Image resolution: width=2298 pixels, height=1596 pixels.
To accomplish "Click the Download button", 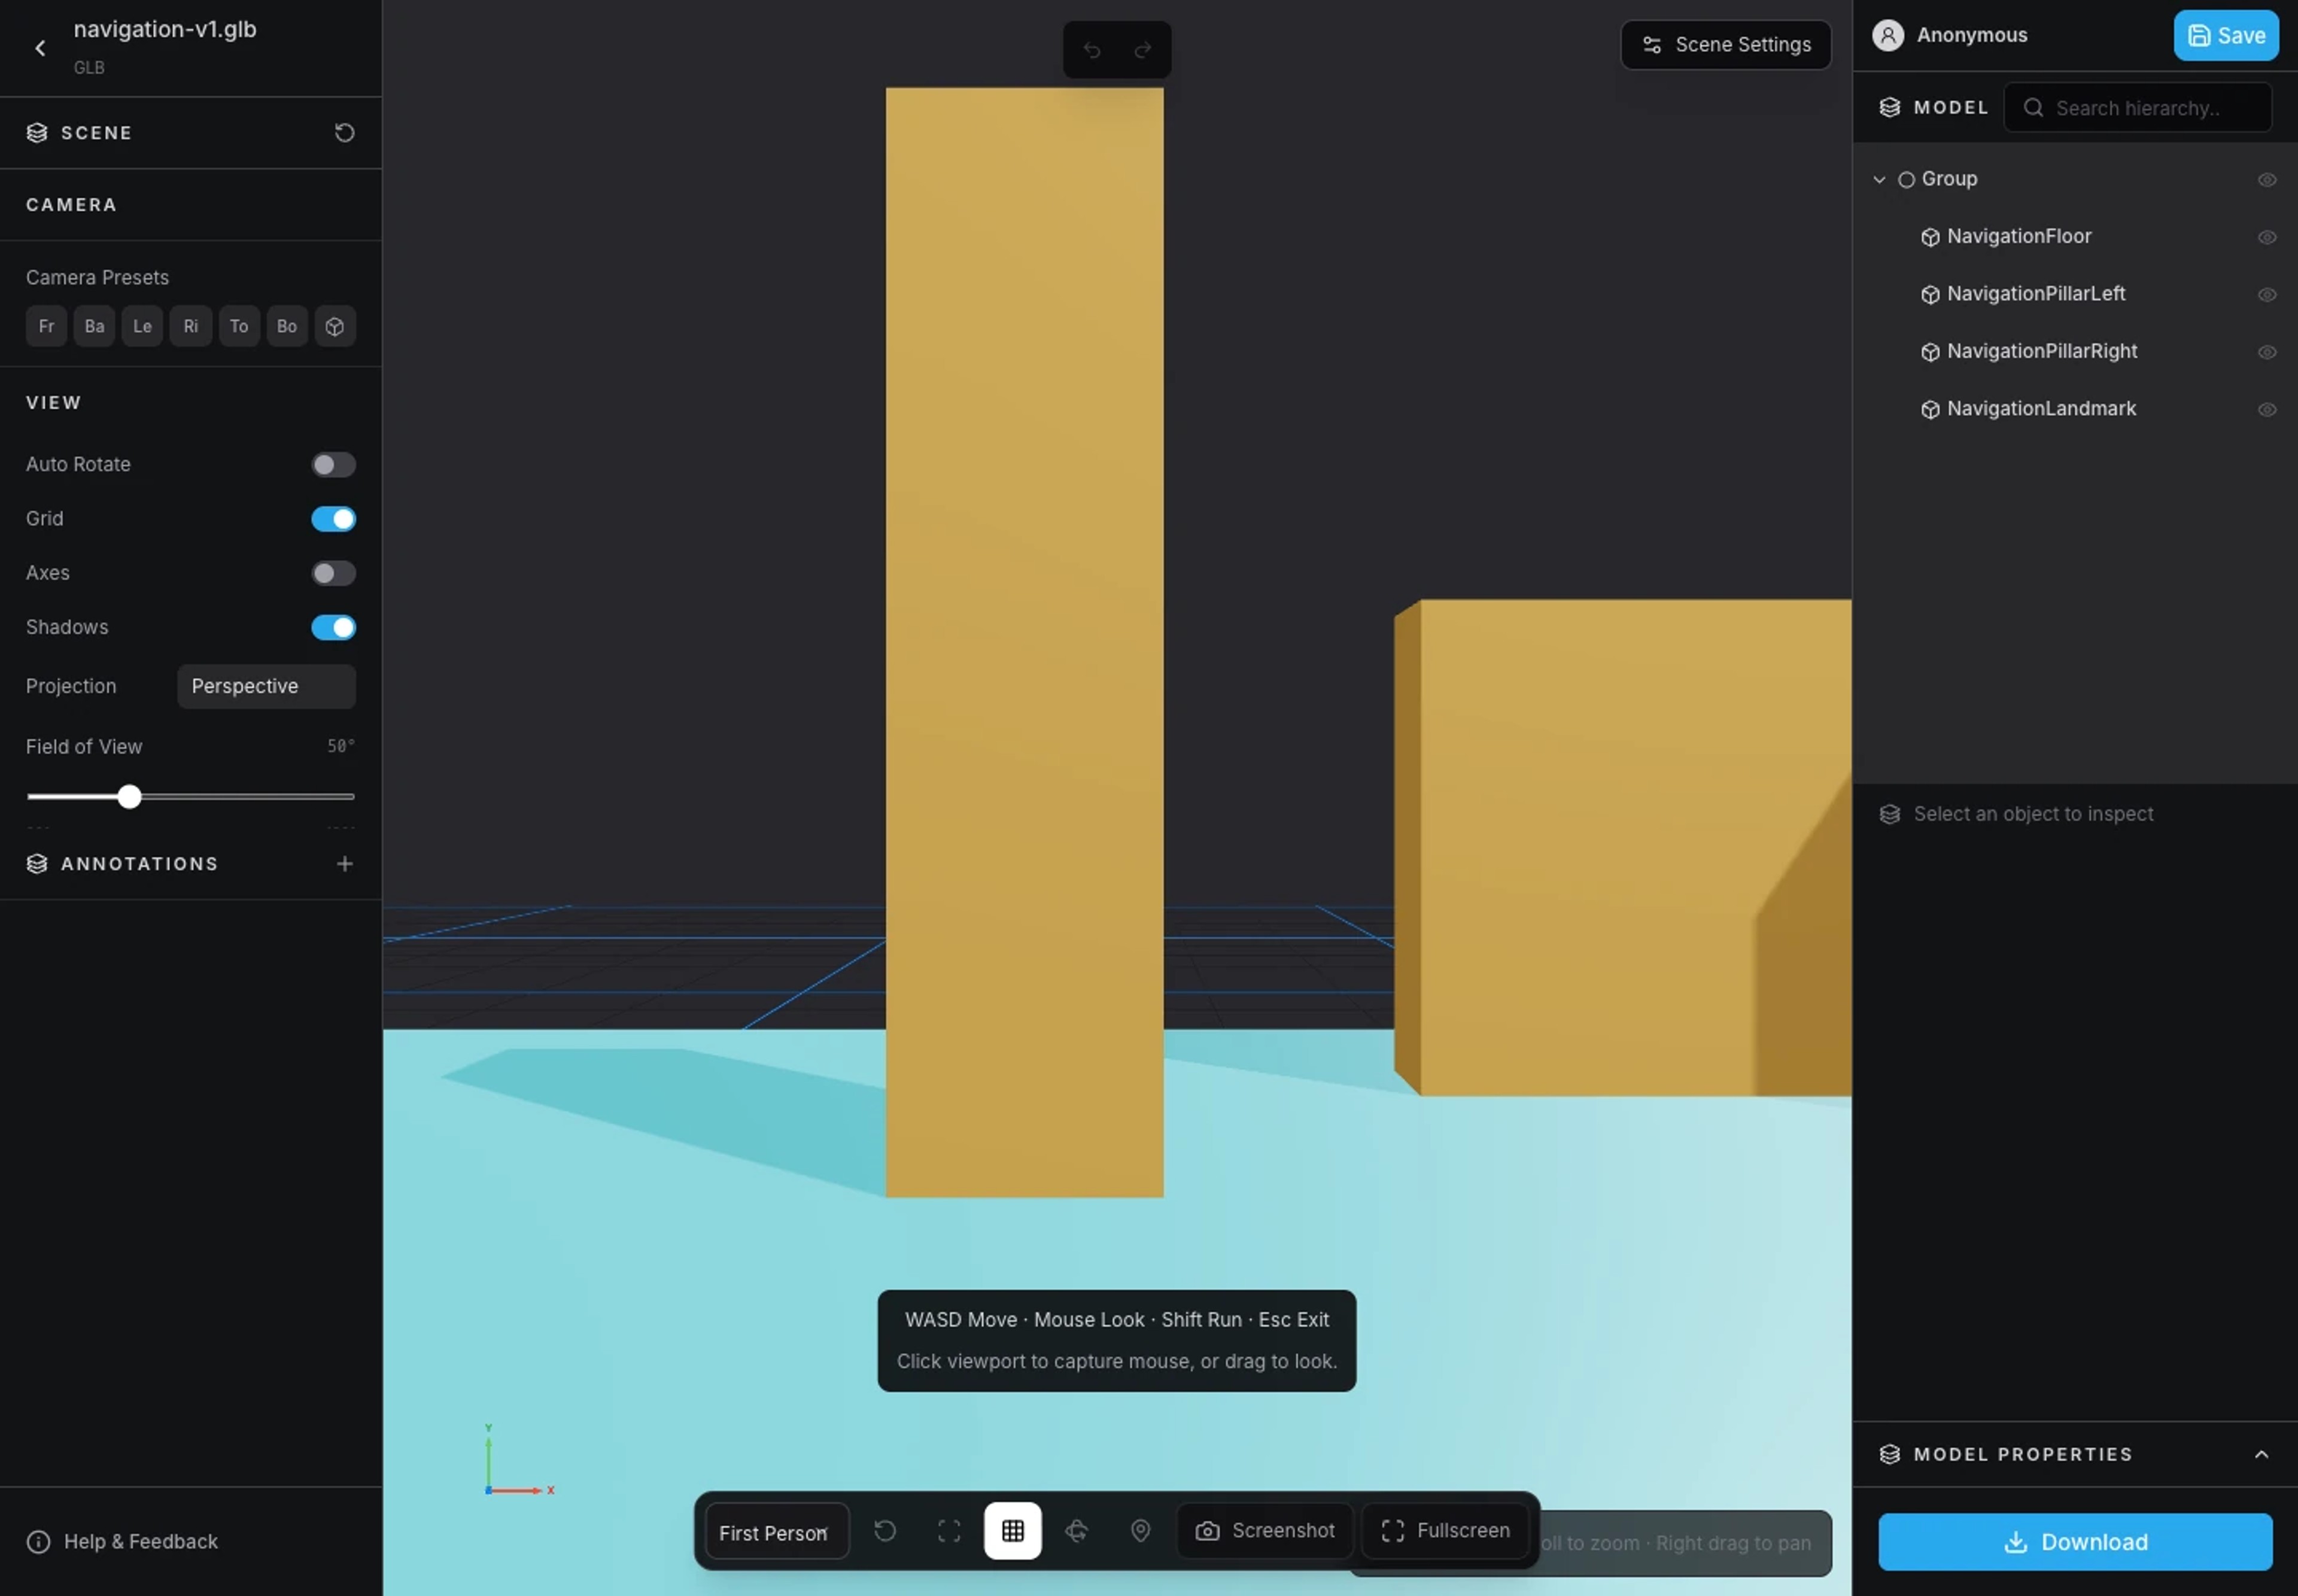I will 2075,1541.
